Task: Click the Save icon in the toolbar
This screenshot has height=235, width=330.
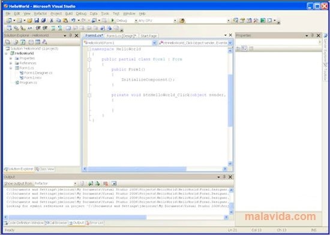Action: coord(37,20)
